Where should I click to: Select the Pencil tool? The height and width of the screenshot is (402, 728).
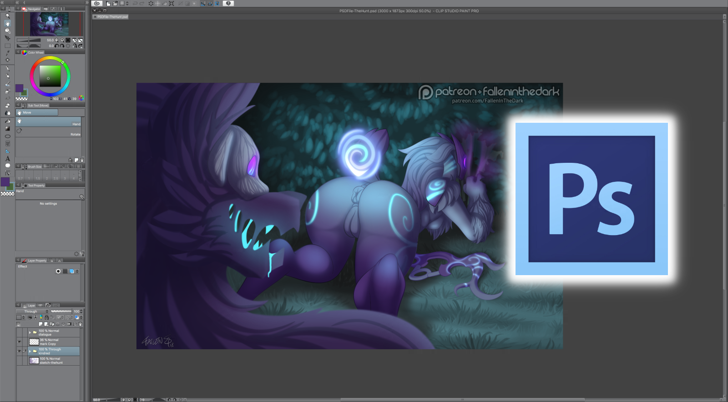tap(7, 76)
